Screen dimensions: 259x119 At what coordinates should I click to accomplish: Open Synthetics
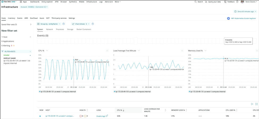73,2
